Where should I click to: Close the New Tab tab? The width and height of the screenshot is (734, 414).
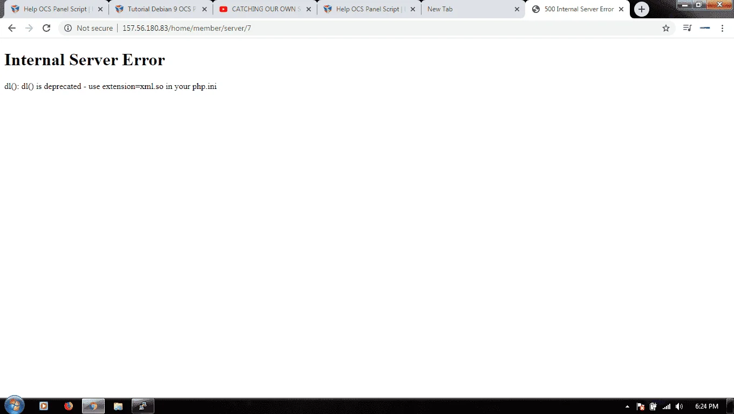[516, 9]
